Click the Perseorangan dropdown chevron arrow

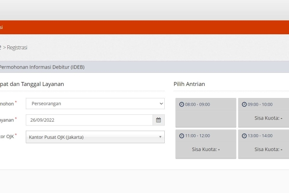pyautogui.click(x=161, y=104)
